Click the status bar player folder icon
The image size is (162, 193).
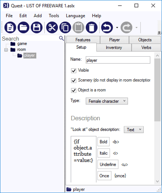point(69,189)
